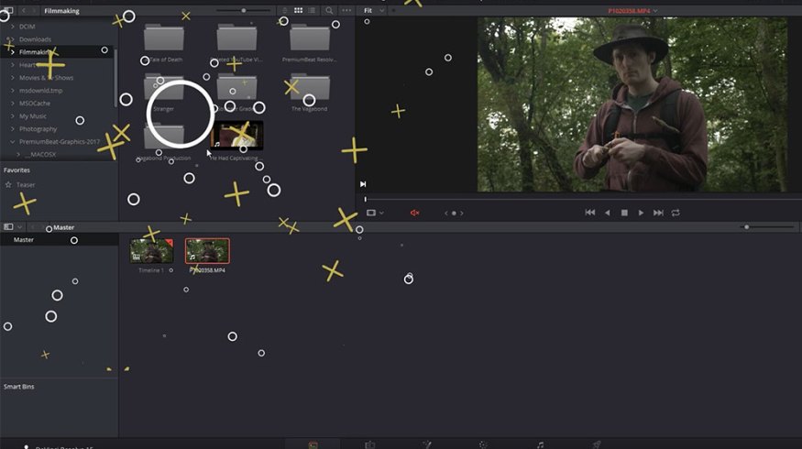
Task: Expand the MSOCache folder
Action: [12, 104]
